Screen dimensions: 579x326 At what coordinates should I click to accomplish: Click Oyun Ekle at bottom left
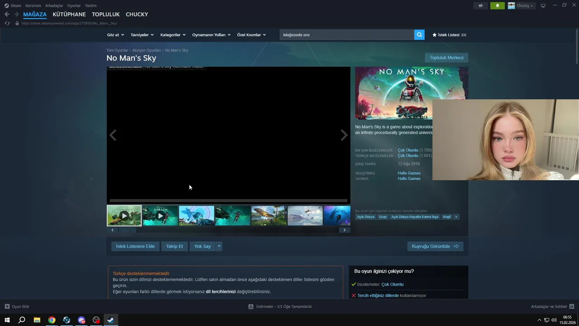click(x=17, y=307)
